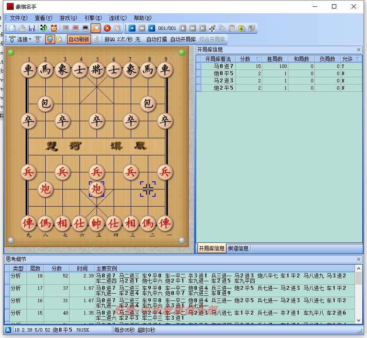Click the red computer player icon
This screenshot has height=338, width=367.
click(76, 28)
